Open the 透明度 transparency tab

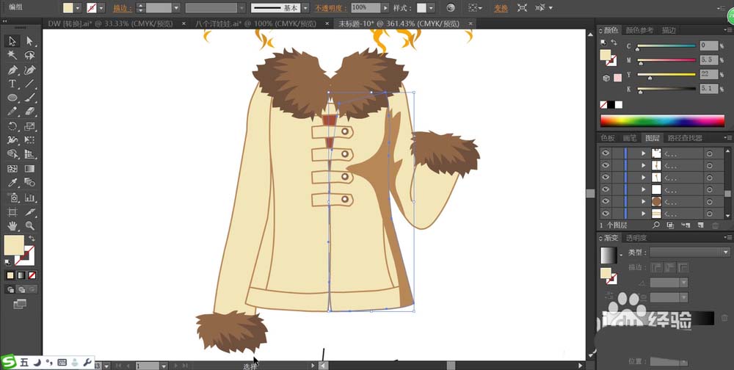click(x=636, y=238)
